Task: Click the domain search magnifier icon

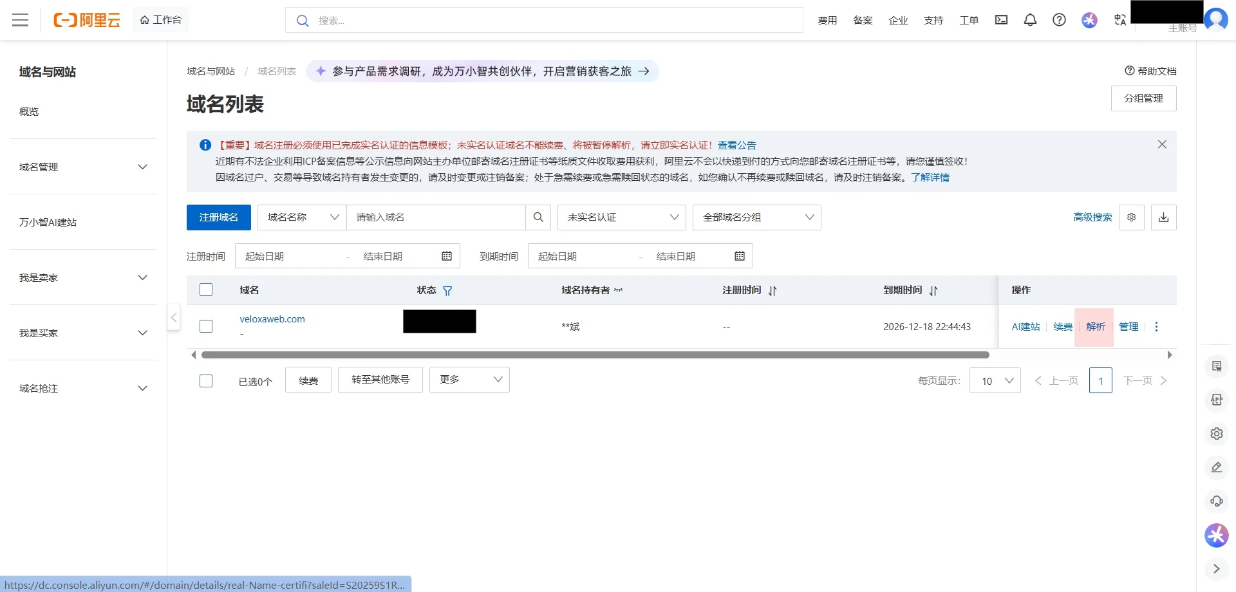Action: coord(538,217)
